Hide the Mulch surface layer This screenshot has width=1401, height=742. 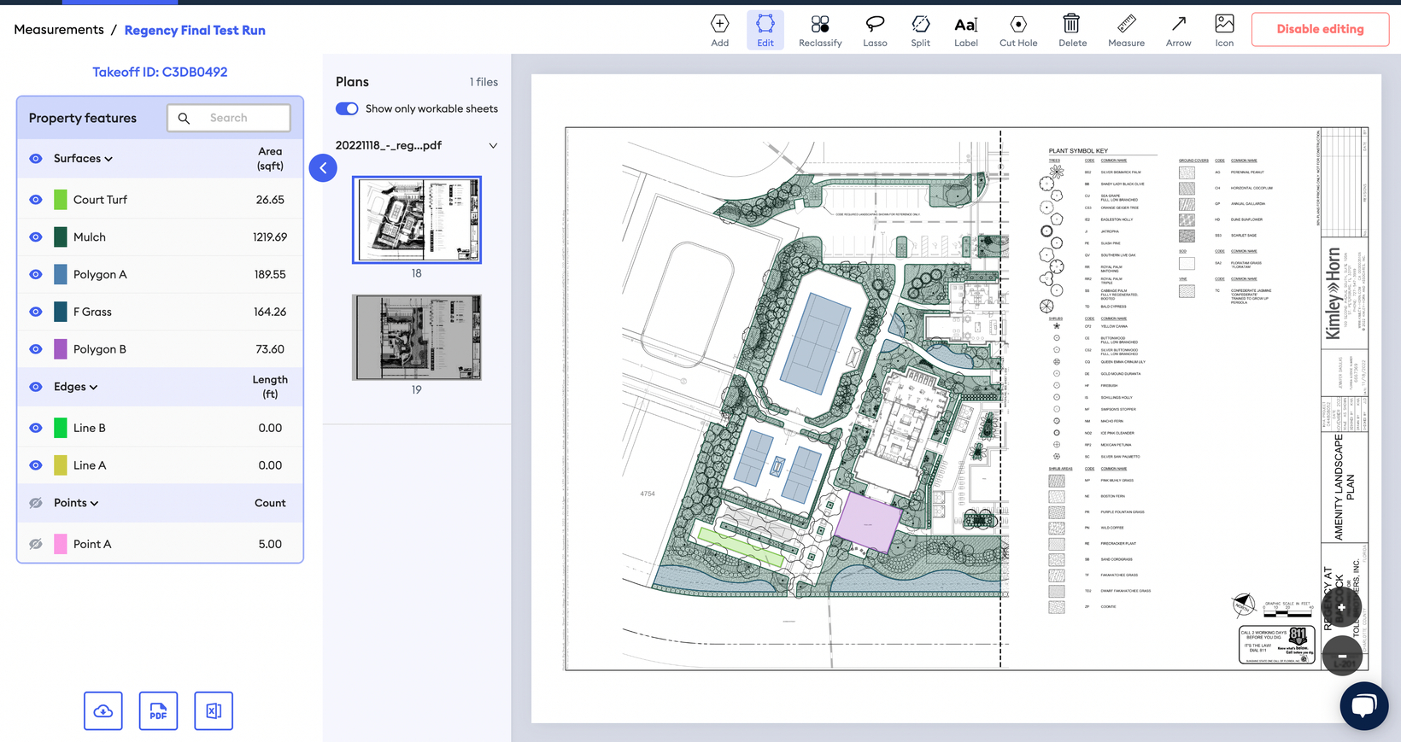coord(36,237)
